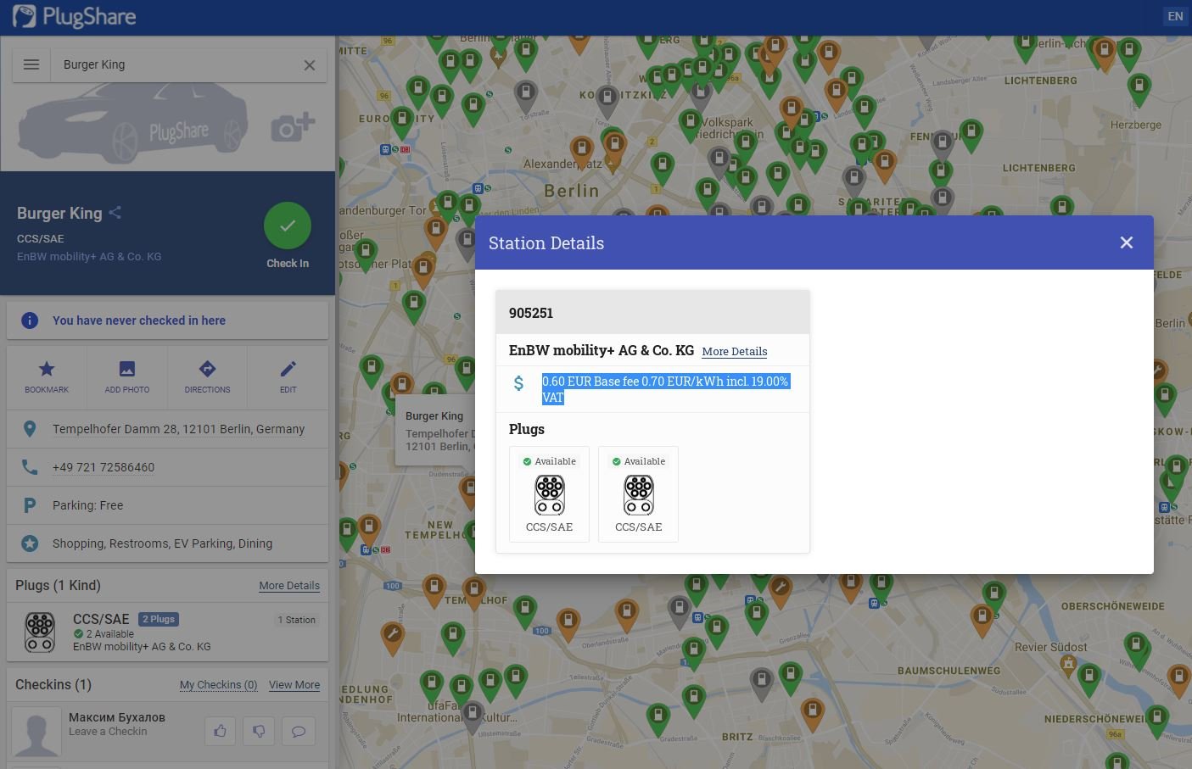Click the PlugShare logo in header
Image resolution: width=1192 pixels, height=769 pixels.
(x=74, y=17)
